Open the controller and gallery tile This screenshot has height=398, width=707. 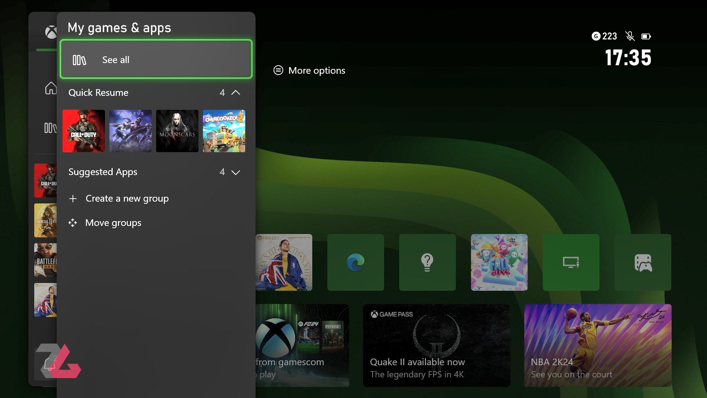pos(643,262)
